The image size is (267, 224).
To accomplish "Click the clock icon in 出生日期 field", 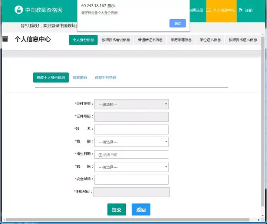I will pos(100,155).
